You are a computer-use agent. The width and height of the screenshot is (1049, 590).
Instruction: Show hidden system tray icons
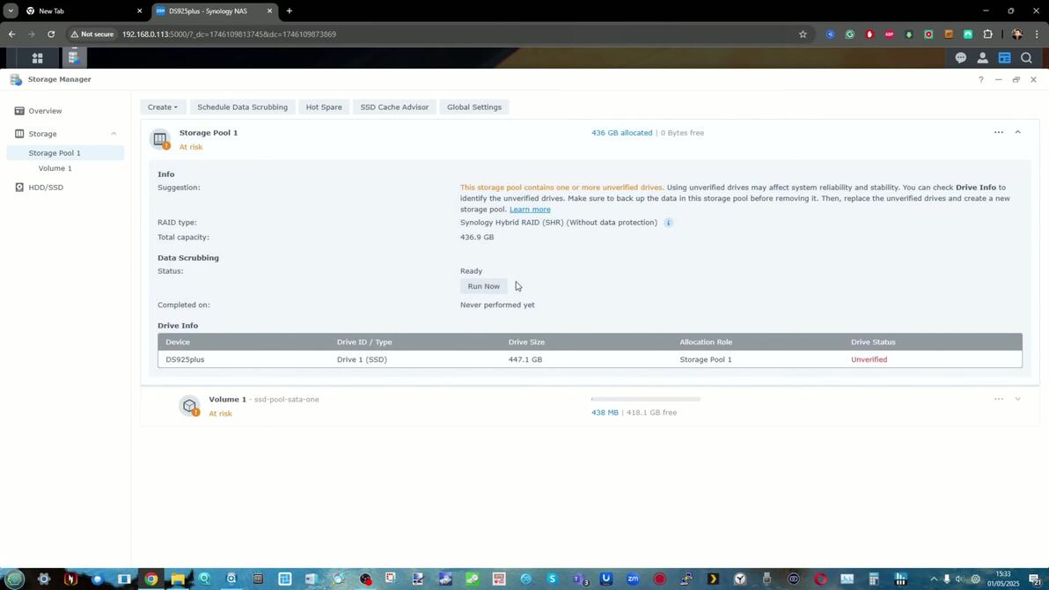(934, 579)
